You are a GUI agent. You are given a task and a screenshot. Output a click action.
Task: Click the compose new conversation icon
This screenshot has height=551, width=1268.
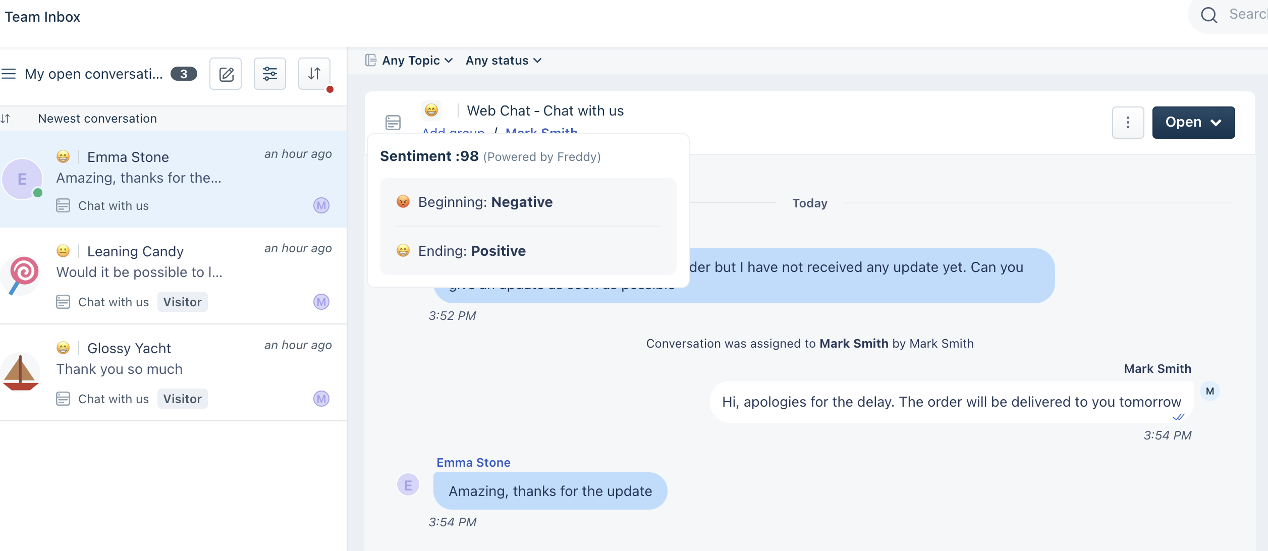tap(226, 74)
